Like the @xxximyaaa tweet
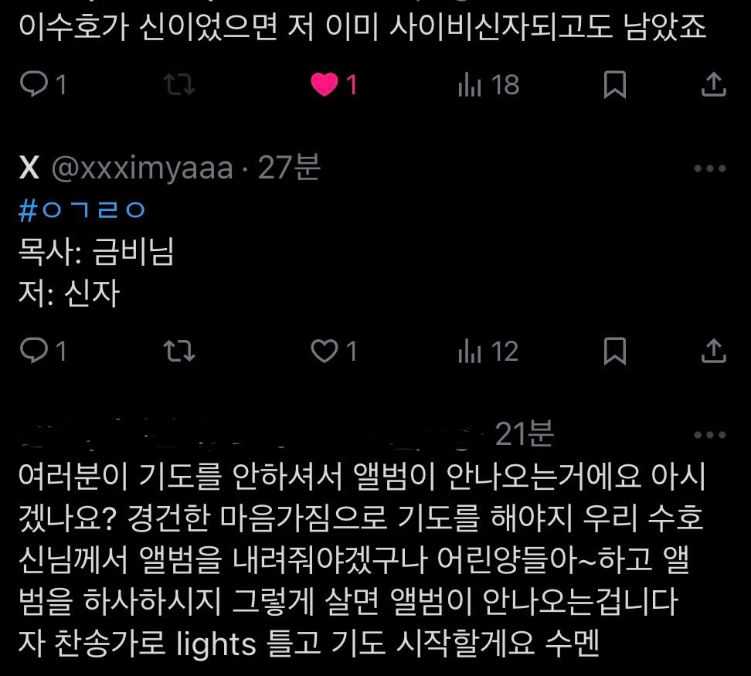Viewport: 751px width, 676px height. [x=334, y=351]
